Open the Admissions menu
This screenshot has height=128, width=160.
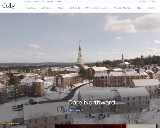point(46,8)
